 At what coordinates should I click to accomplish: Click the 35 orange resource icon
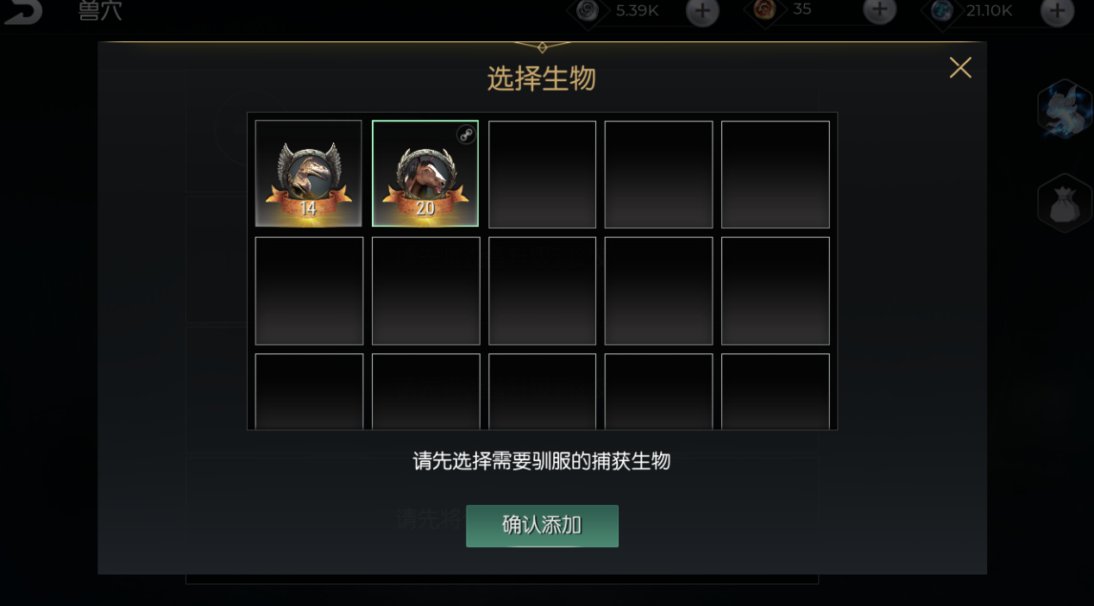point(765,10)
